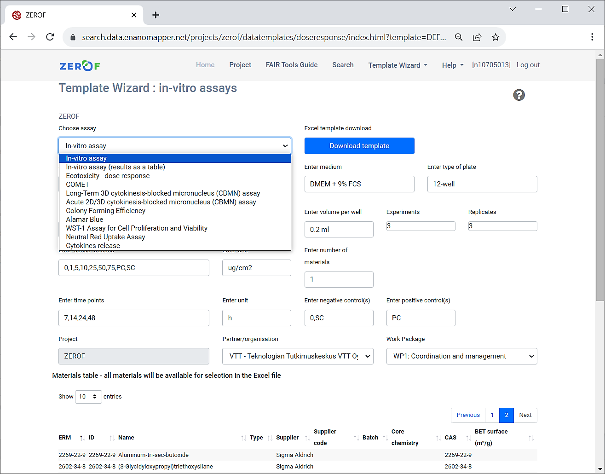The height and width of the screenshot is (474, 605).
Task: Open the Chrome three-dot menu
Action: pyautogui.click(x=592, y=37)
